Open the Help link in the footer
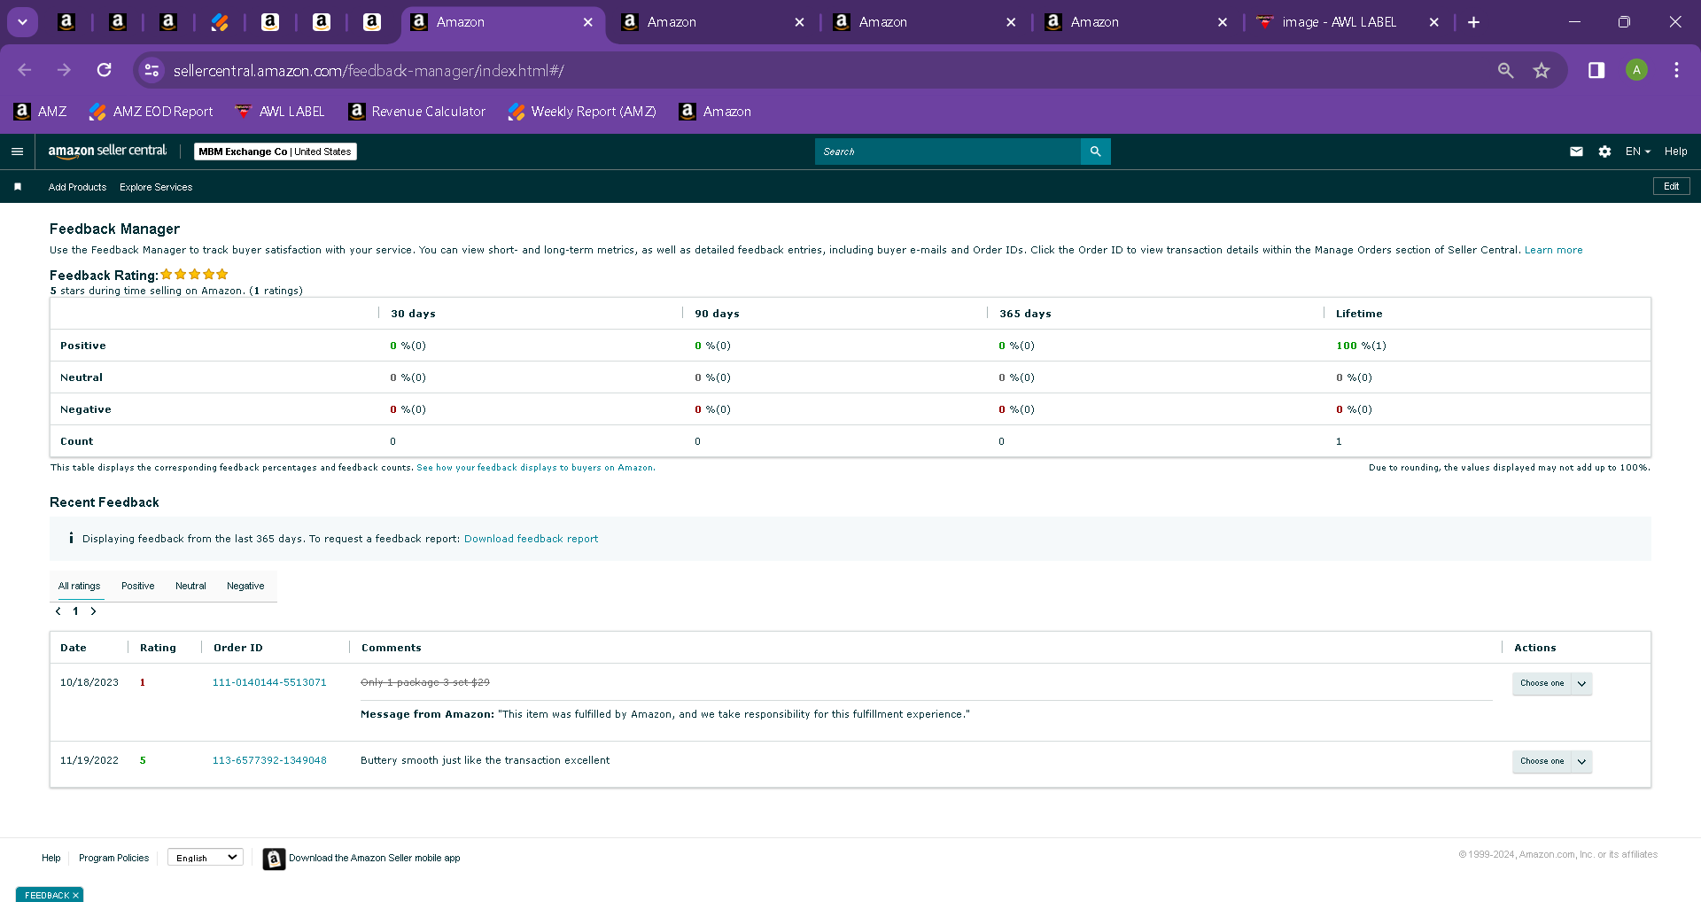The image size is (1701, 902). pyautogui.click(x=51, y=858)
